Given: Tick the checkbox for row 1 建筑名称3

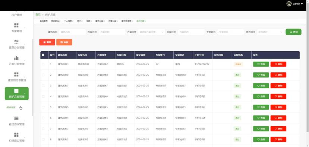Looking at the screenshot, I should click(x=43, y=64).
